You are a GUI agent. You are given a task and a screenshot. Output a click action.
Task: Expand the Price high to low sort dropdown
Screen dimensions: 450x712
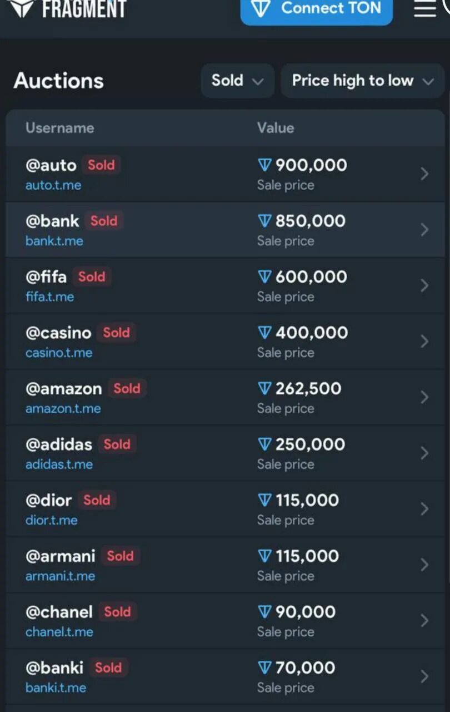click(362, 81)
